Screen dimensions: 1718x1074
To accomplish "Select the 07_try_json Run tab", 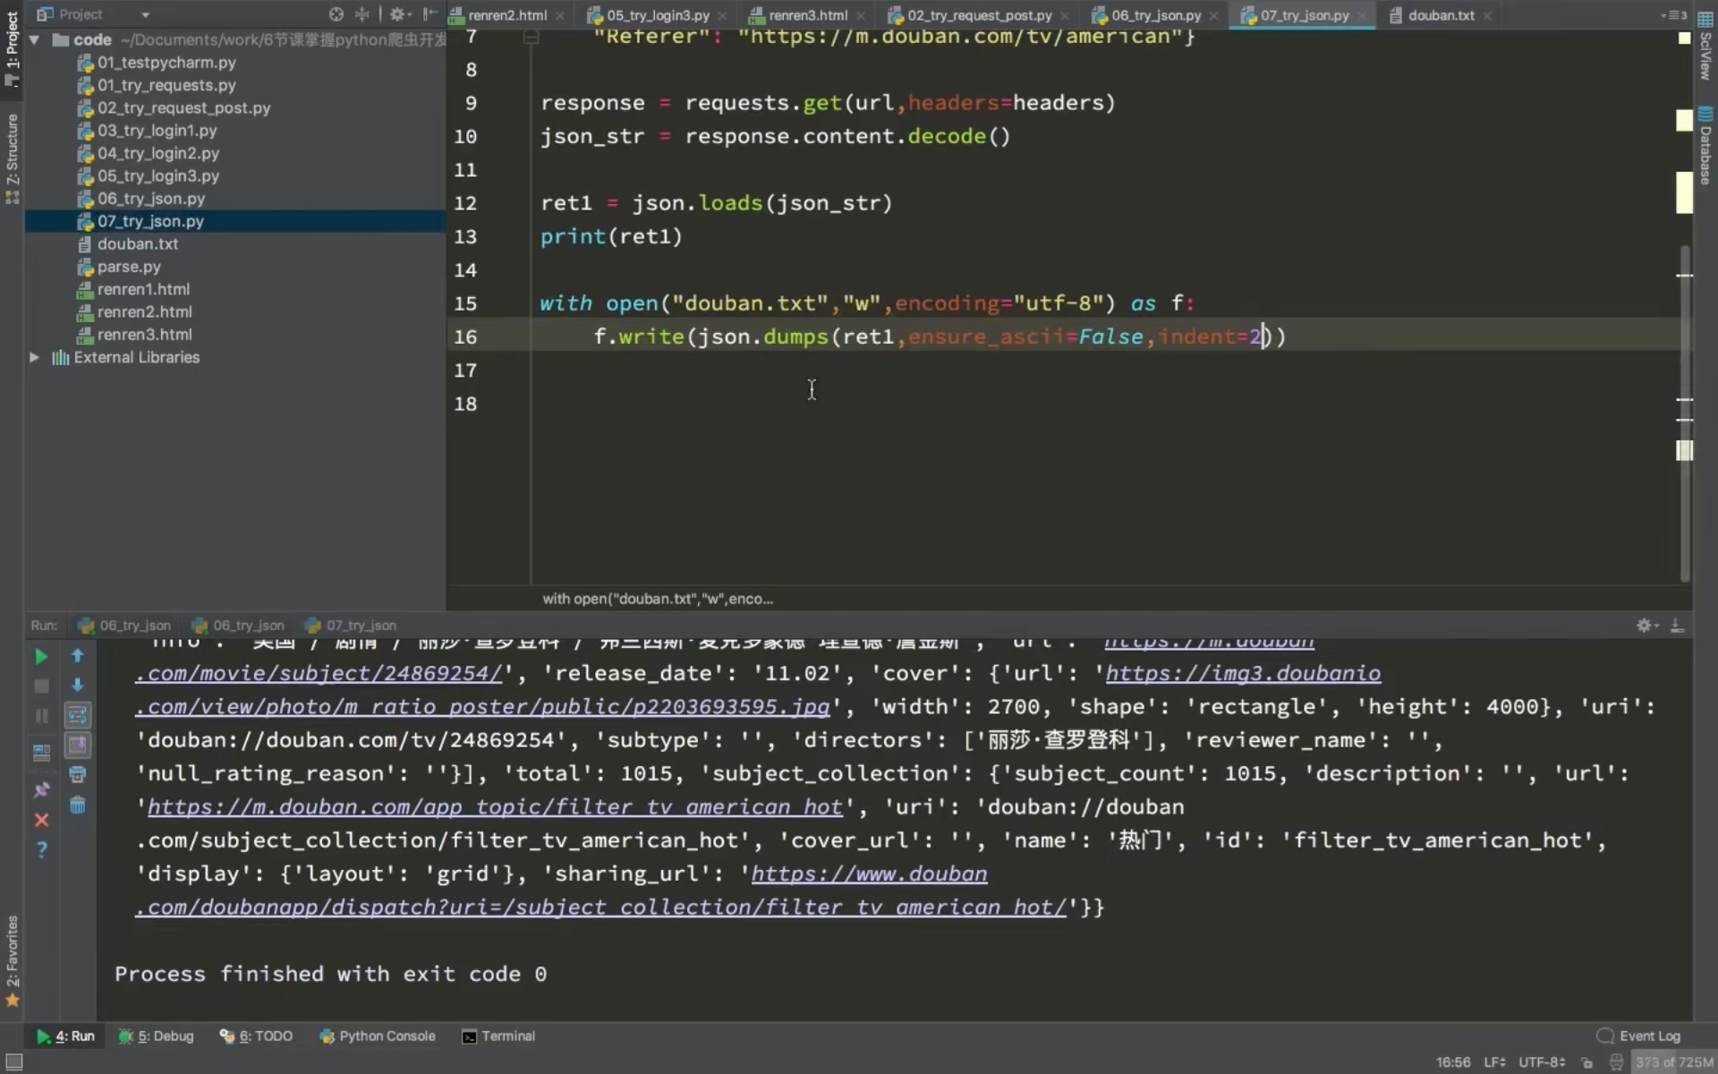I will coord(351,626).
